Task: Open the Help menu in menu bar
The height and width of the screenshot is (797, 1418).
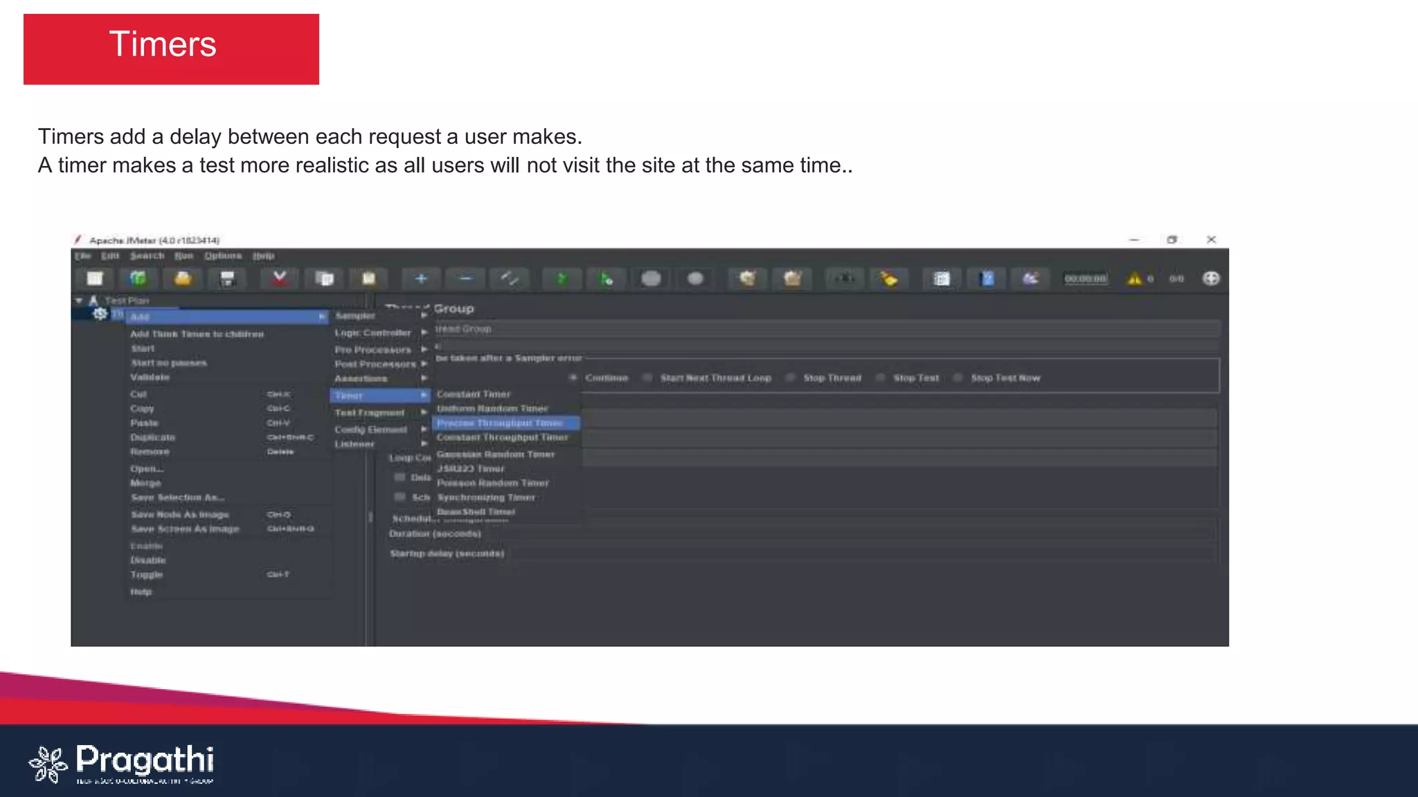Action: coord(264,256)
